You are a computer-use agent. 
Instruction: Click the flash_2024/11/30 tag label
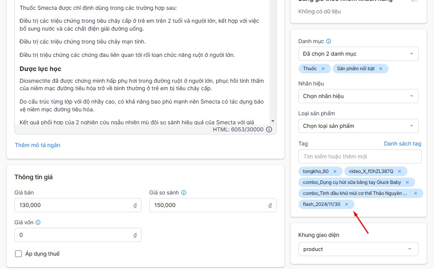(322, 204)
